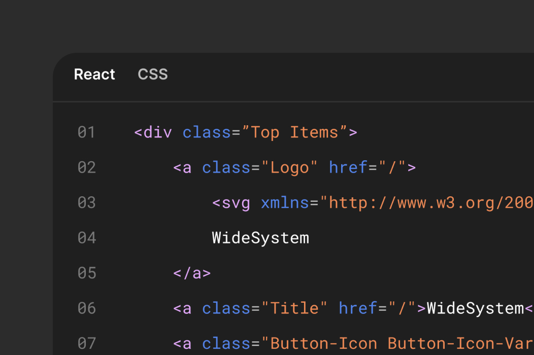Screen dimensions: 534x355
Task: Click the <div tag on line 01
Action: 153,132
